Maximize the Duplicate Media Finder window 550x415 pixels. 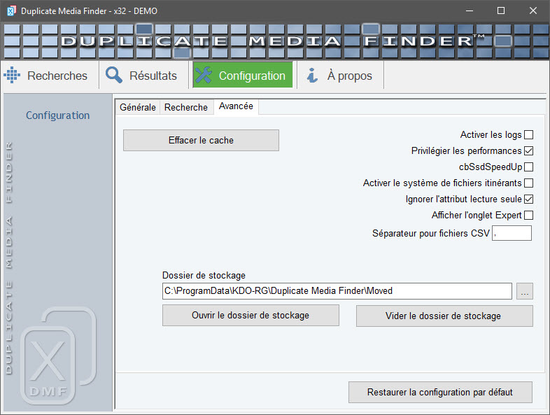(501, 11)
